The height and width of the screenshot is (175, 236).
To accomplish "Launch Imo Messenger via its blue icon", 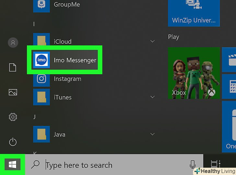I will pyautogui.click(x=41, y=60).
